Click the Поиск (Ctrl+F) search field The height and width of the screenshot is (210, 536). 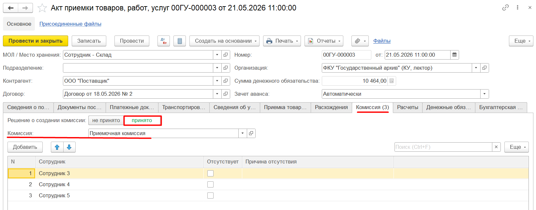[443, 147]
